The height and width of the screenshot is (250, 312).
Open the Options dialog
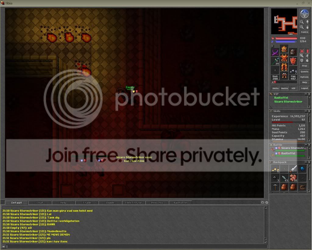304,77
